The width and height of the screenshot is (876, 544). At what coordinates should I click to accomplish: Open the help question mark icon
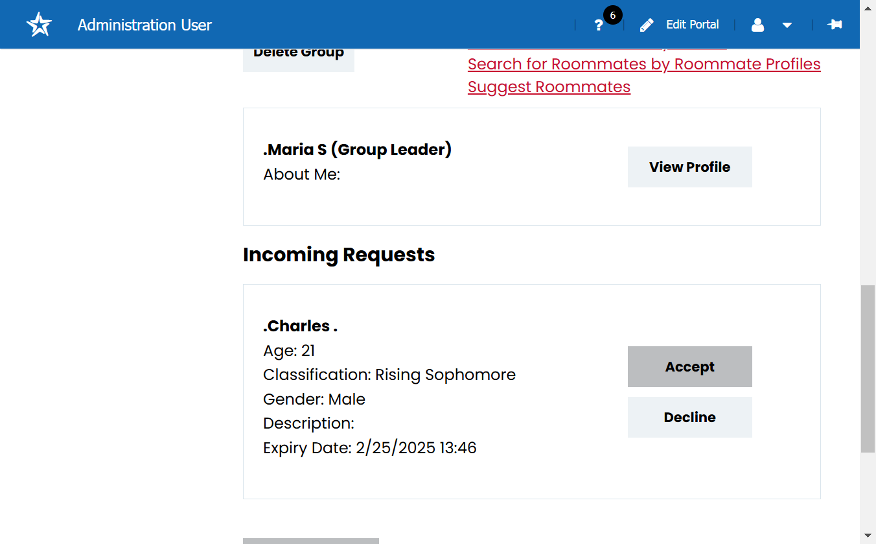(x=599, y=25)
